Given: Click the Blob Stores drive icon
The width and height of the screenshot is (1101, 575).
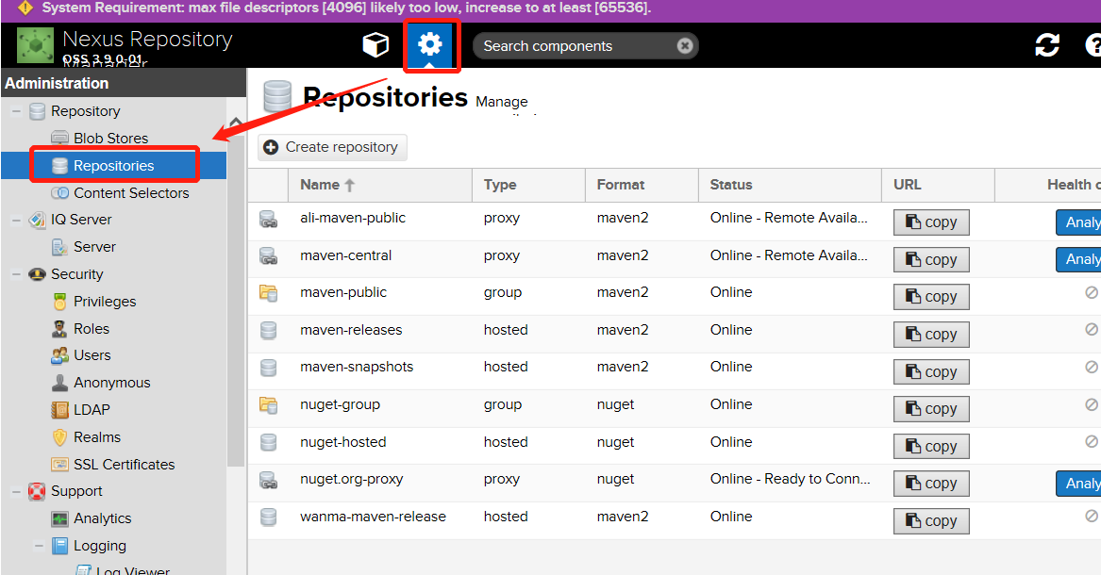Looking at the screenshot, I should (59, 139).
